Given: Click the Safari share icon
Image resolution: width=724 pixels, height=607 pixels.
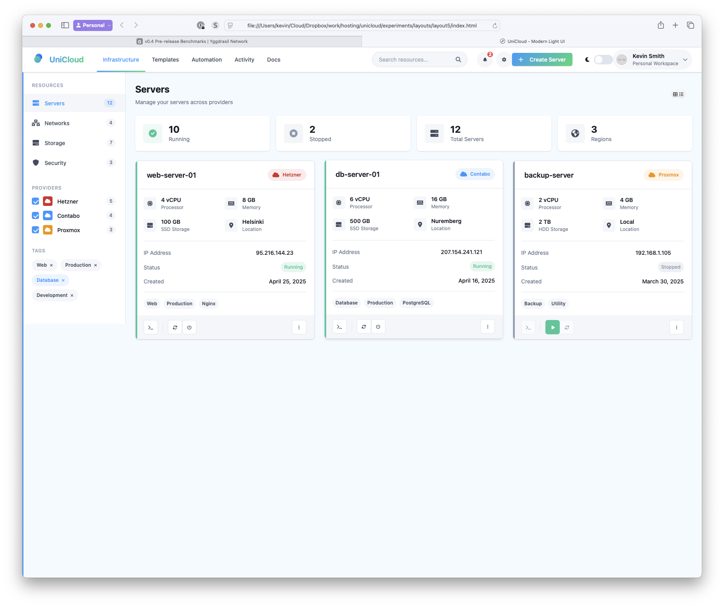Looking at the screenshot, I should point(661,25).
